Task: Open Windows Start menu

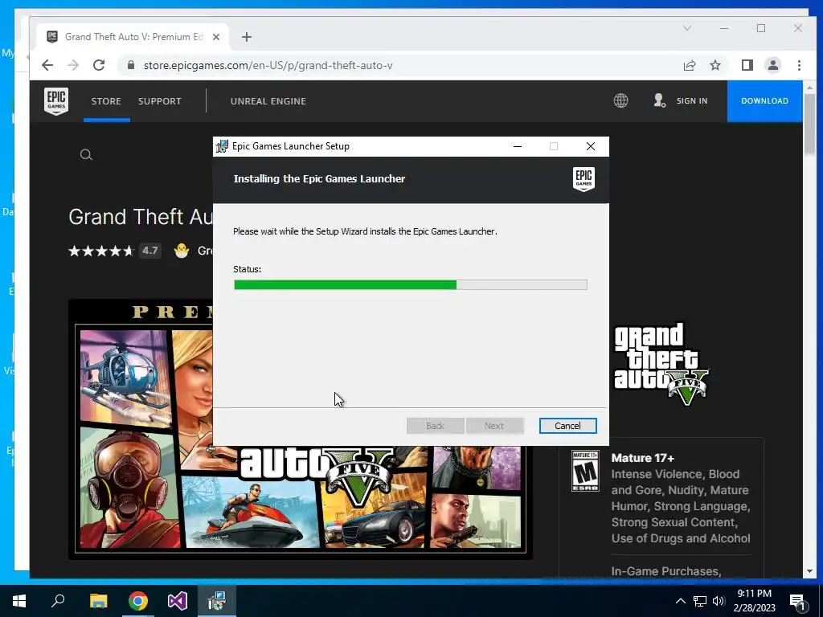Action: click(x=19, y=601)
